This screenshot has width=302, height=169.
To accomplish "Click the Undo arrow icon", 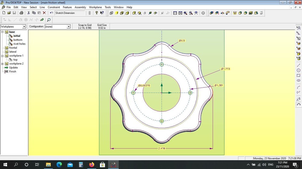I will [x=51, y=13].
